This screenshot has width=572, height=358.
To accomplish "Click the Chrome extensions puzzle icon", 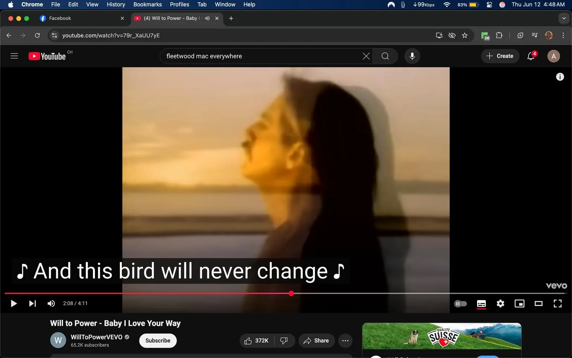I will tap(499, 35).
